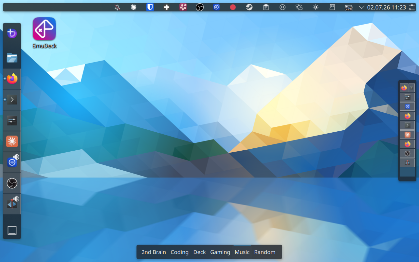Click the red recording dot in tray
Screen dimensions: 419x262
point(233,7)
